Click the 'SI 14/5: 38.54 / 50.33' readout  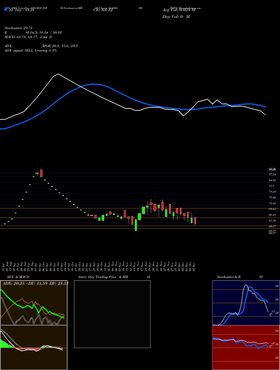click(x=44, y=33)
